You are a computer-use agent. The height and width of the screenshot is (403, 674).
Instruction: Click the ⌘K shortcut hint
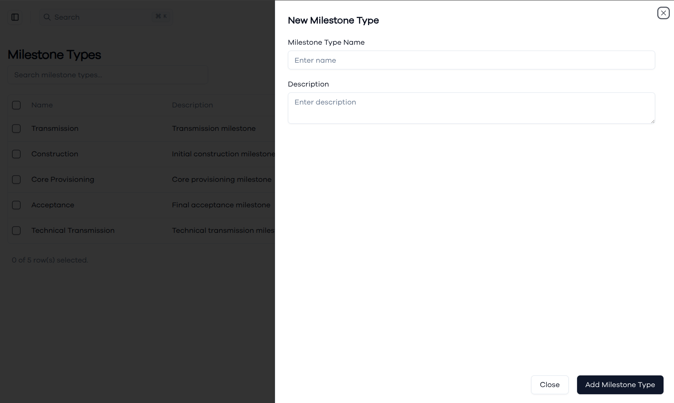pyautogui.click(x=161, y=16)
